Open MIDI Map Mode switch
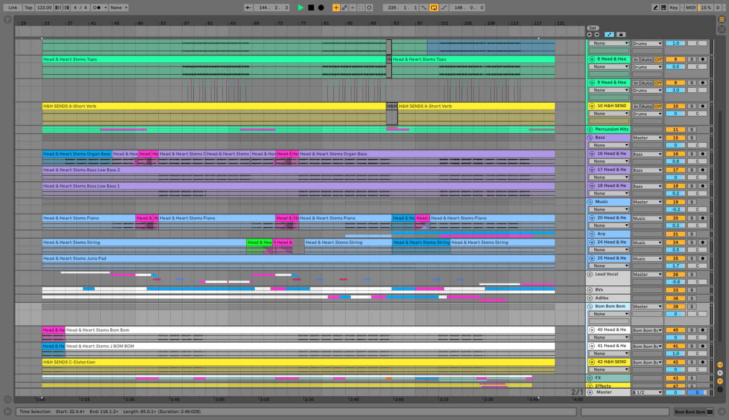Image resolution: width=729 pixels, height=420 pixels. tap(690, 7)
